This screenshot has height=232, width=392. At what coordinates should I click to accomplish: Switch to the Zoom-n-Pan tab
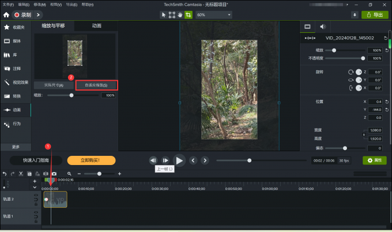point(53,26)
